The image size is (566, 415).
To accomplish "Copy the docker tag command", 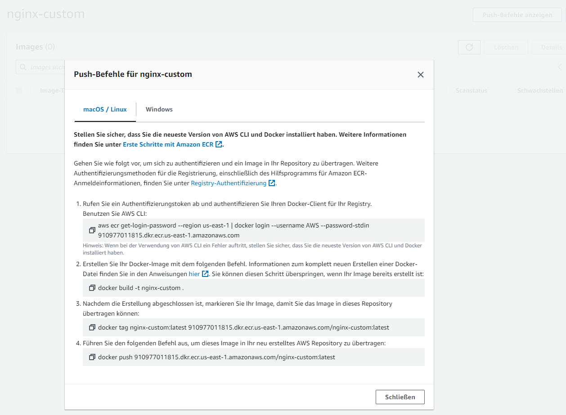I will click(x=92, y=327).
